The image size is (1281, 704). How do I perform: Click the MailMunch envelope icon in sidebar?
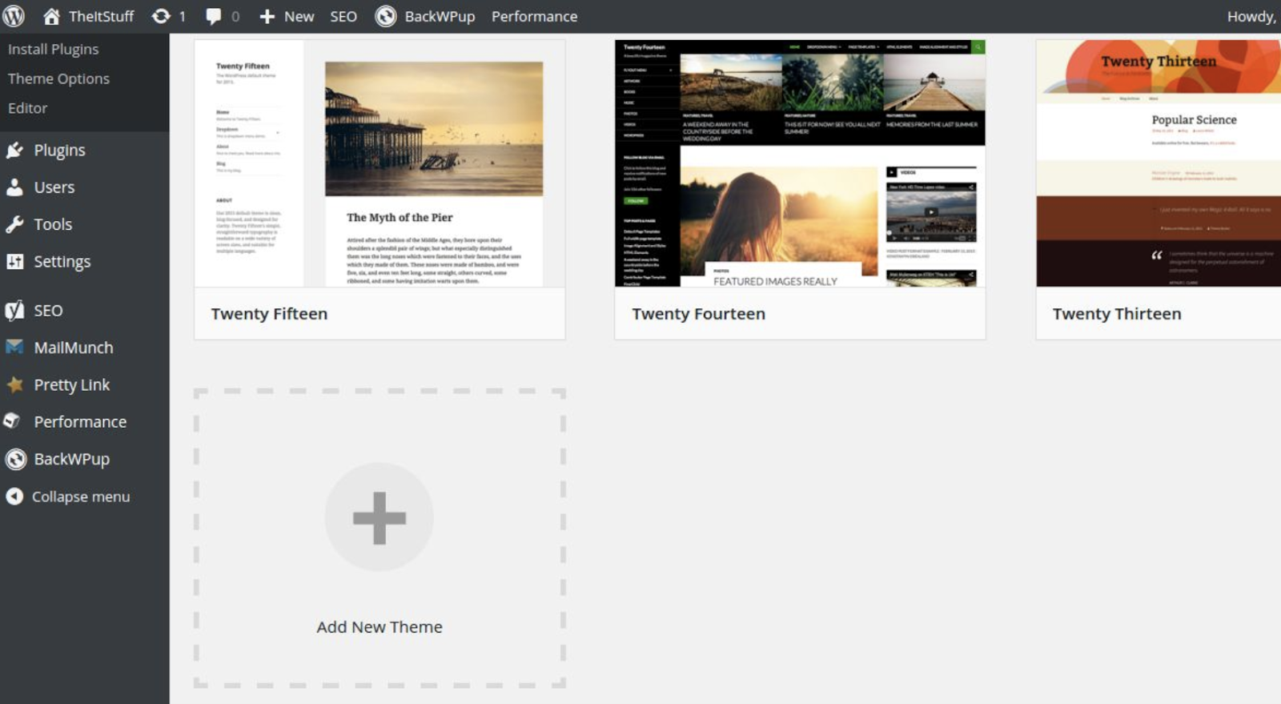pyautogui.click(x=14, y=347)
